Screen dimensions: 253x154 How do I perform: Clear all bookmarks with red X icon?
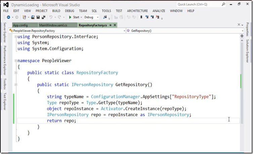(158, 17)
